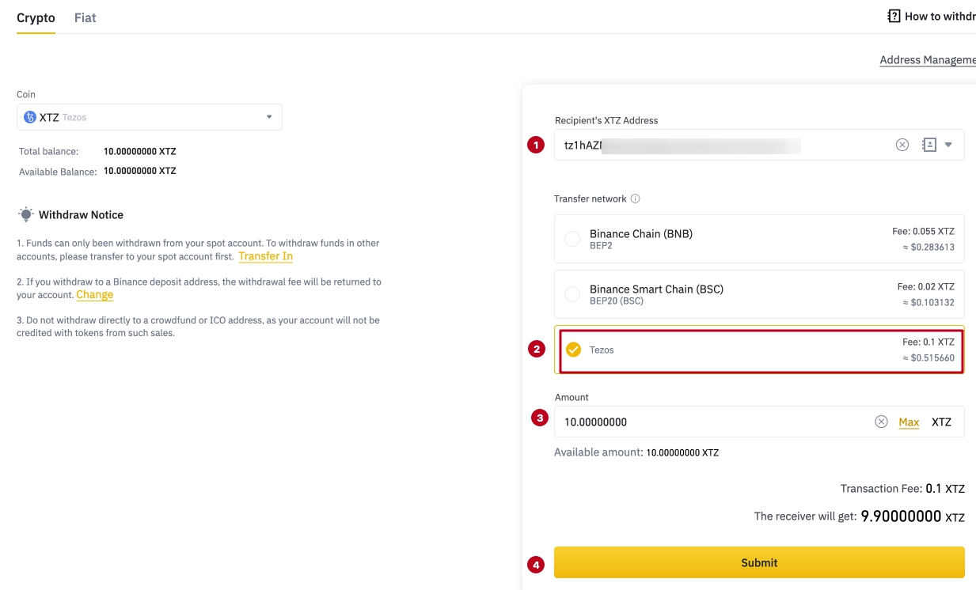Clear the amount field
The height and width of the screenshot is (590, 976).
(881, 422)
